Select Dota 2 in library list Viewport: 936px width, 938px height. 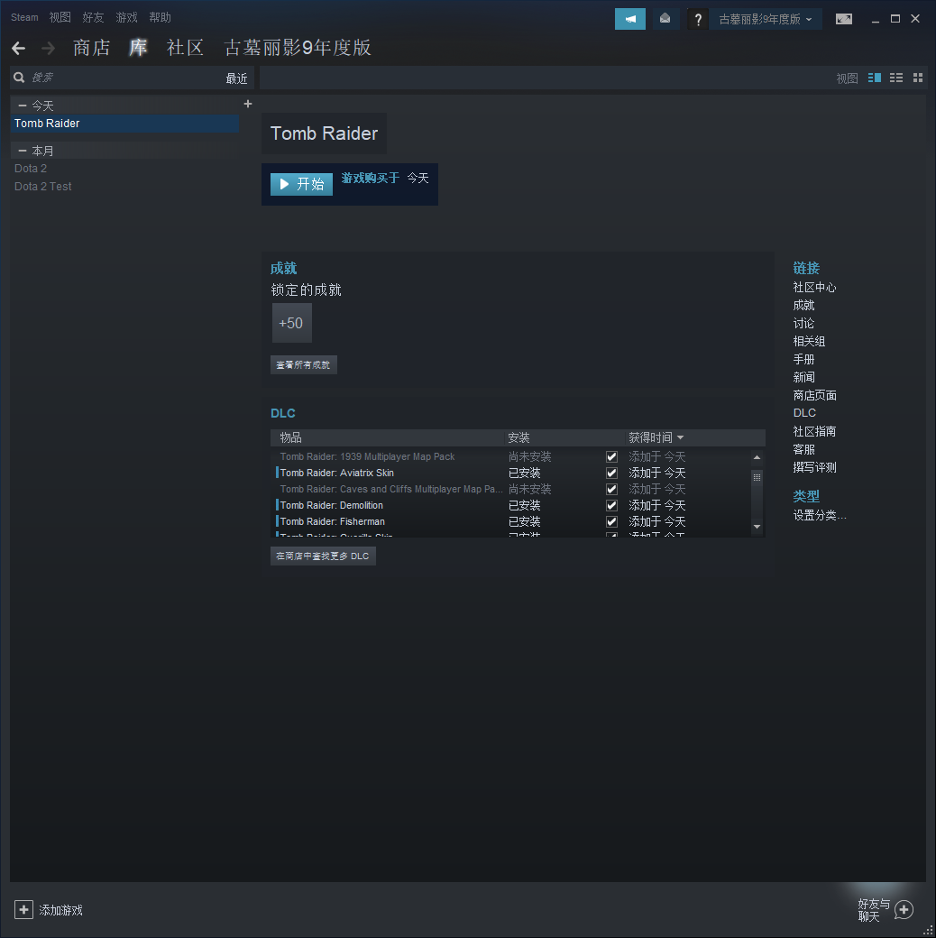click(x=125, y=169)
